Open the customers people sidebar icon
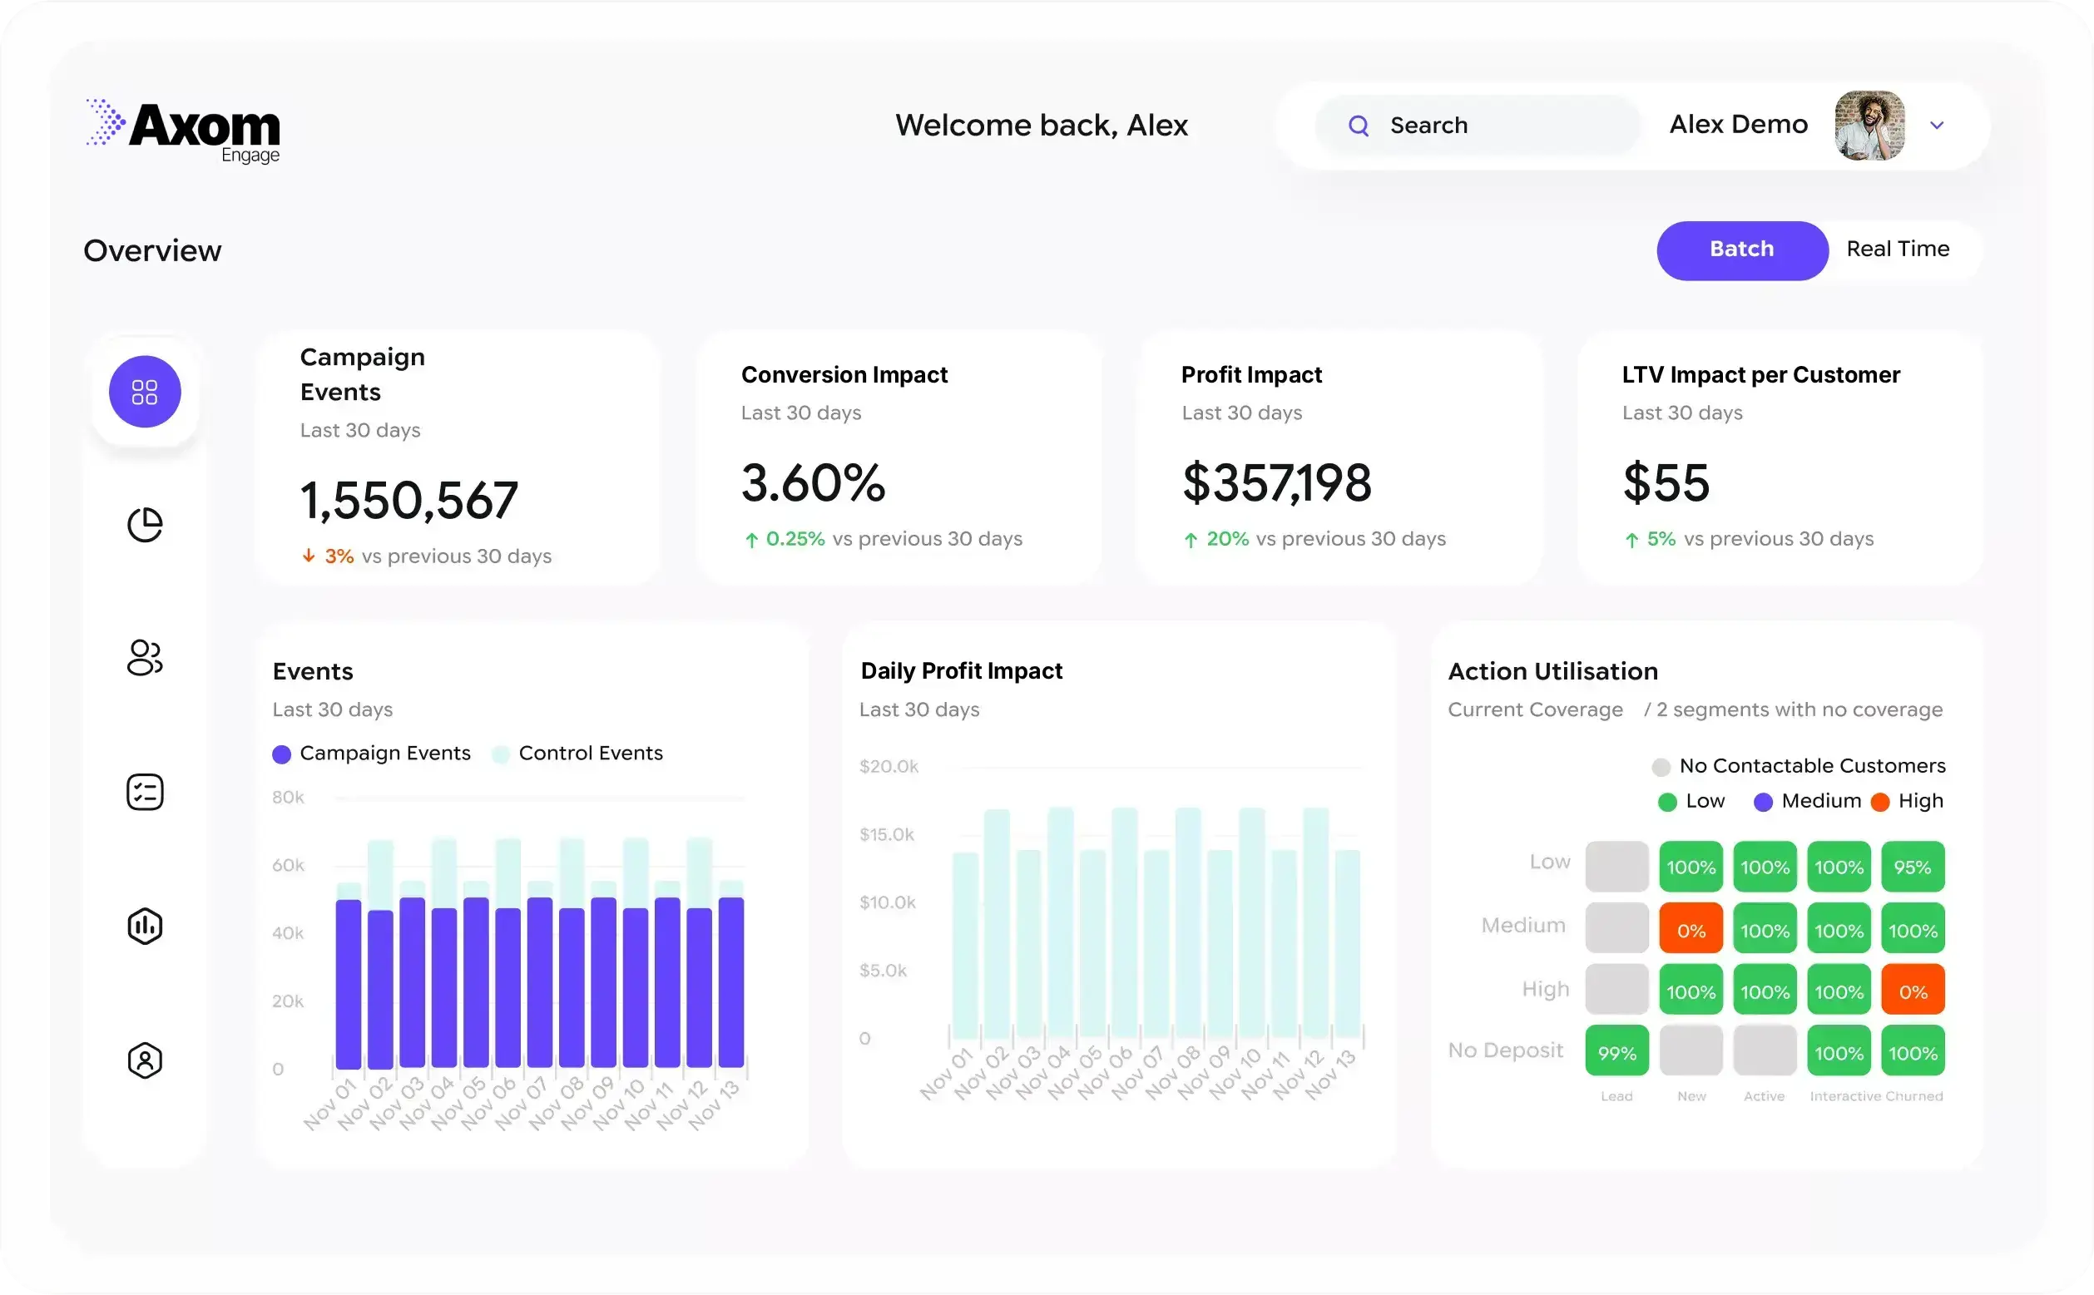2094x1295 pixels. click(145, 658)
